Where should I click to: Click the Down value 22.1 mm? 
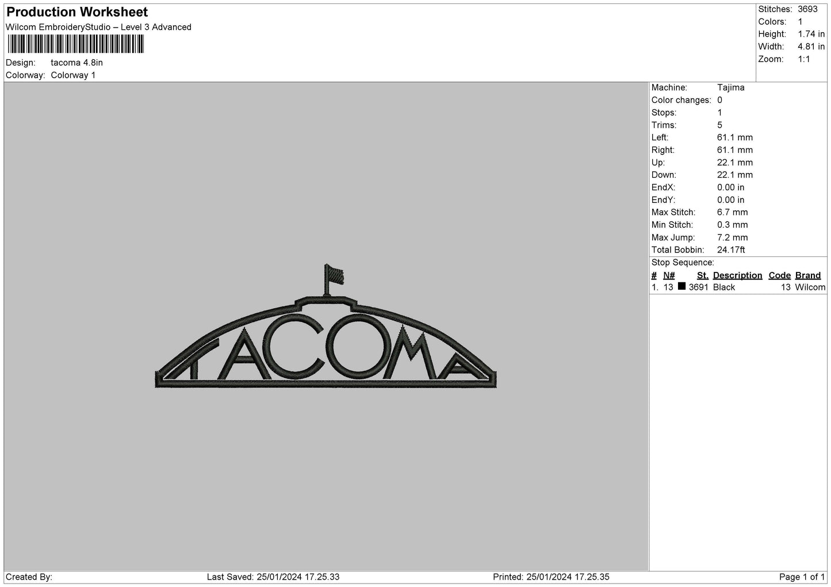click(x=734, y=175)
